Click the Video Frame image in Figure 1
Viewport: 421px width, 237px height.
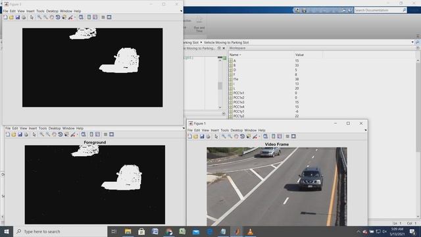tap(277, 187)
